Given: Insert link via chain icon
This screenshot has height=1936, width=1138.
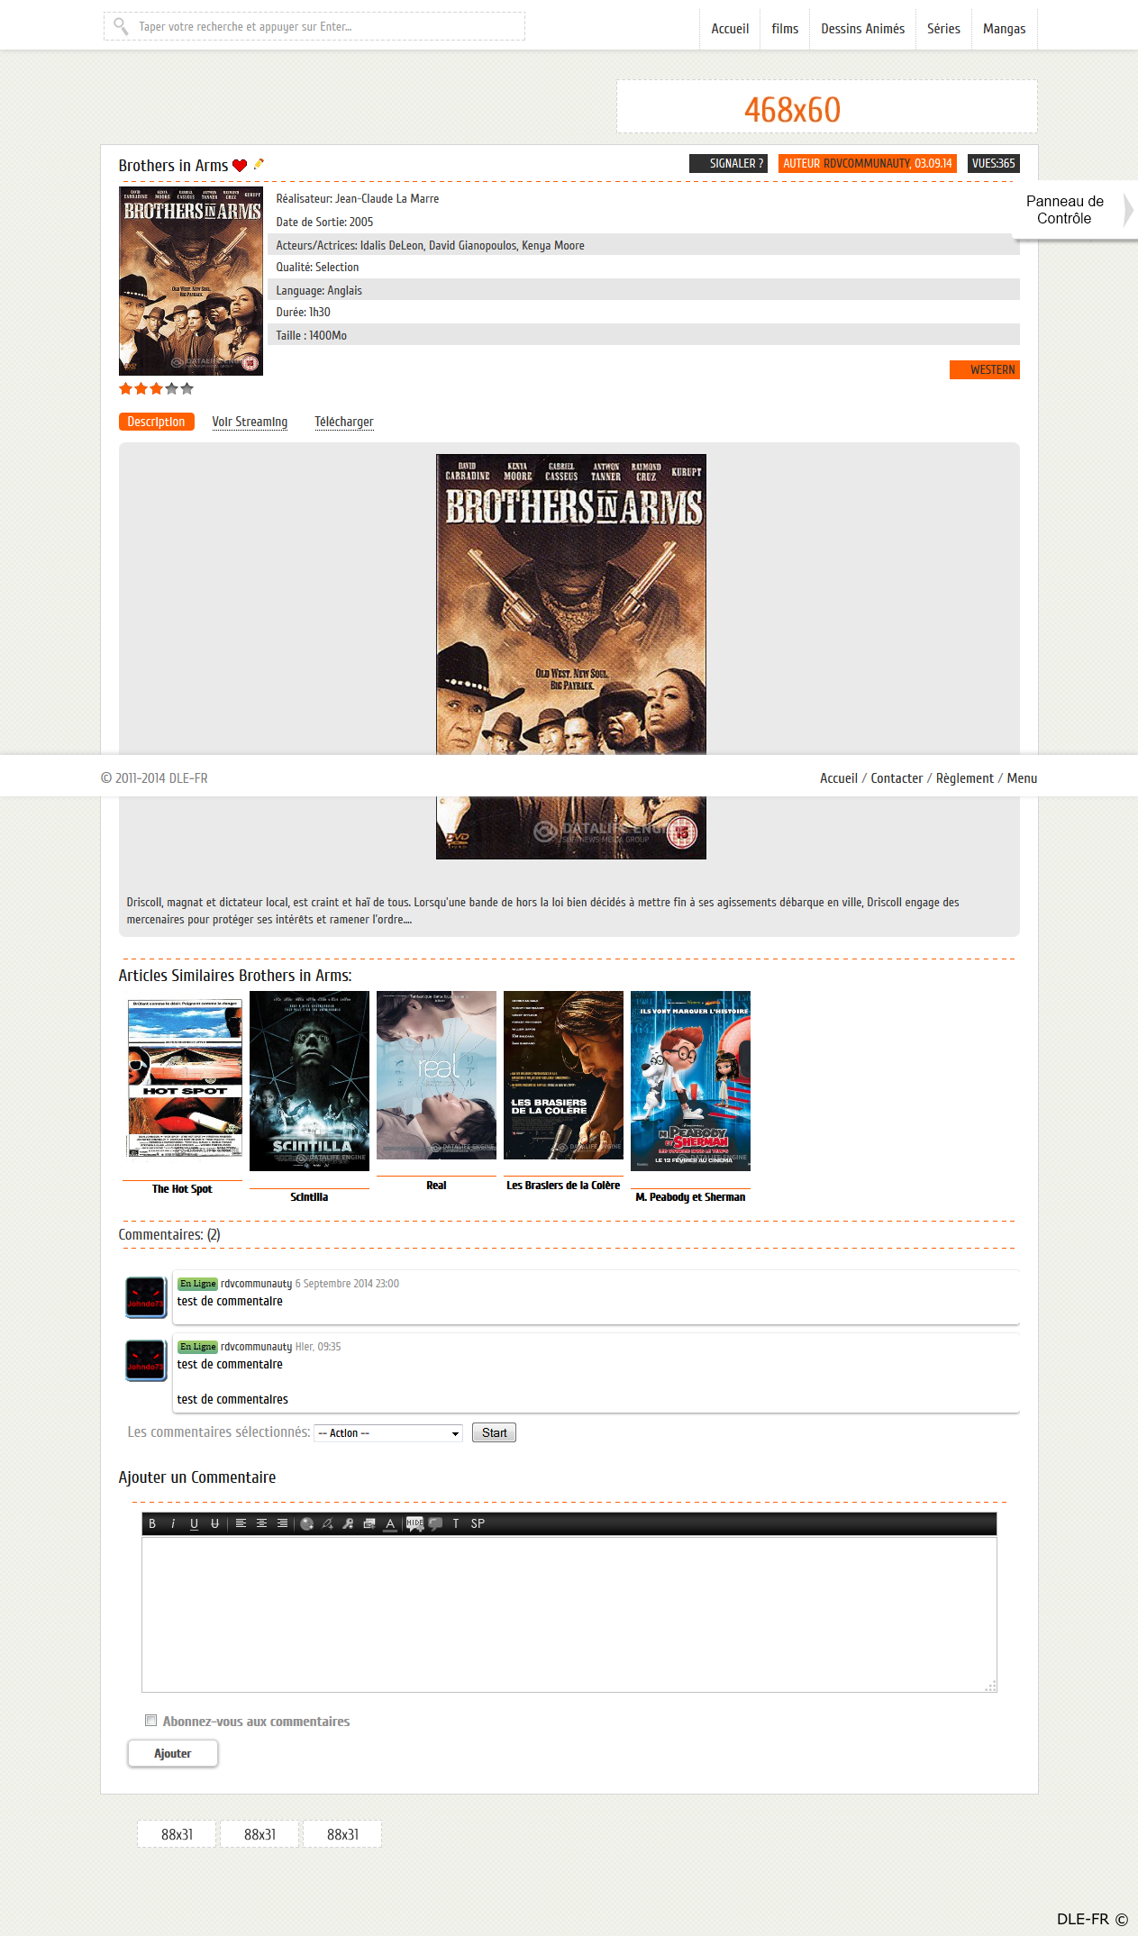Looking at the screenshot, I should click(327, 1523).
